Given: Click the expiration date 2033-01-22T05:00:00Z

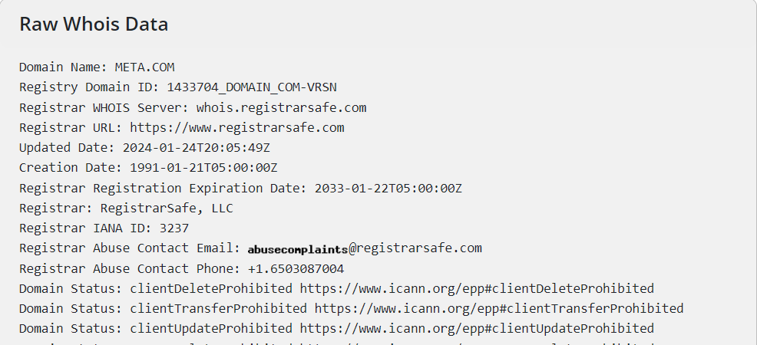Looking at the screenshot, I should click(x=388, y=188).
